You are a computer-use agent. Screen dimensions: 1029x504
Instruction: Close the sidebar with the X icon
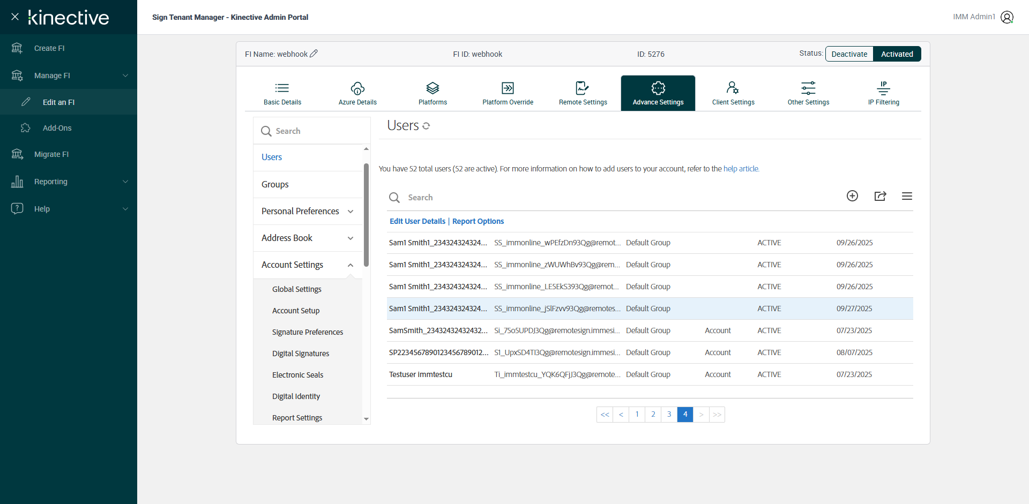point(15,17)
